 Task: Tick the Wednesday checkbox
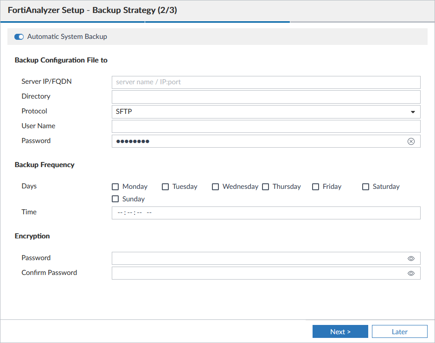[216, 187]
